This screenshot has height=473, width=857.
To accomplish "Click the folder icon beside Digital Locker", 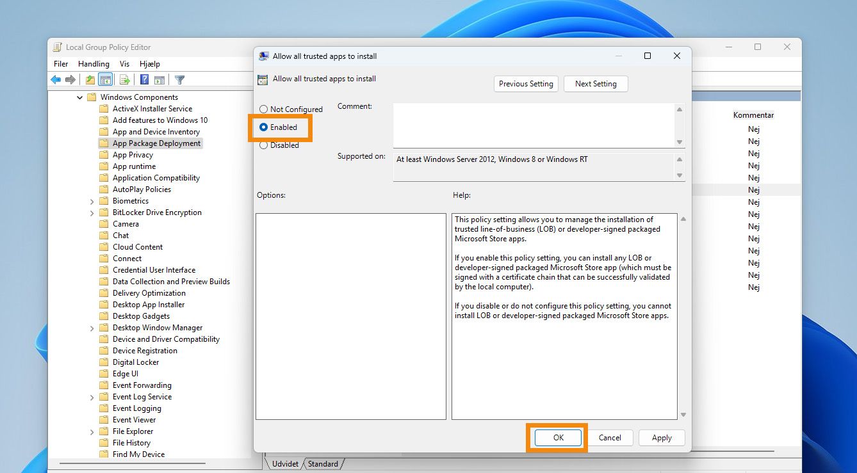I will point(104,362).
